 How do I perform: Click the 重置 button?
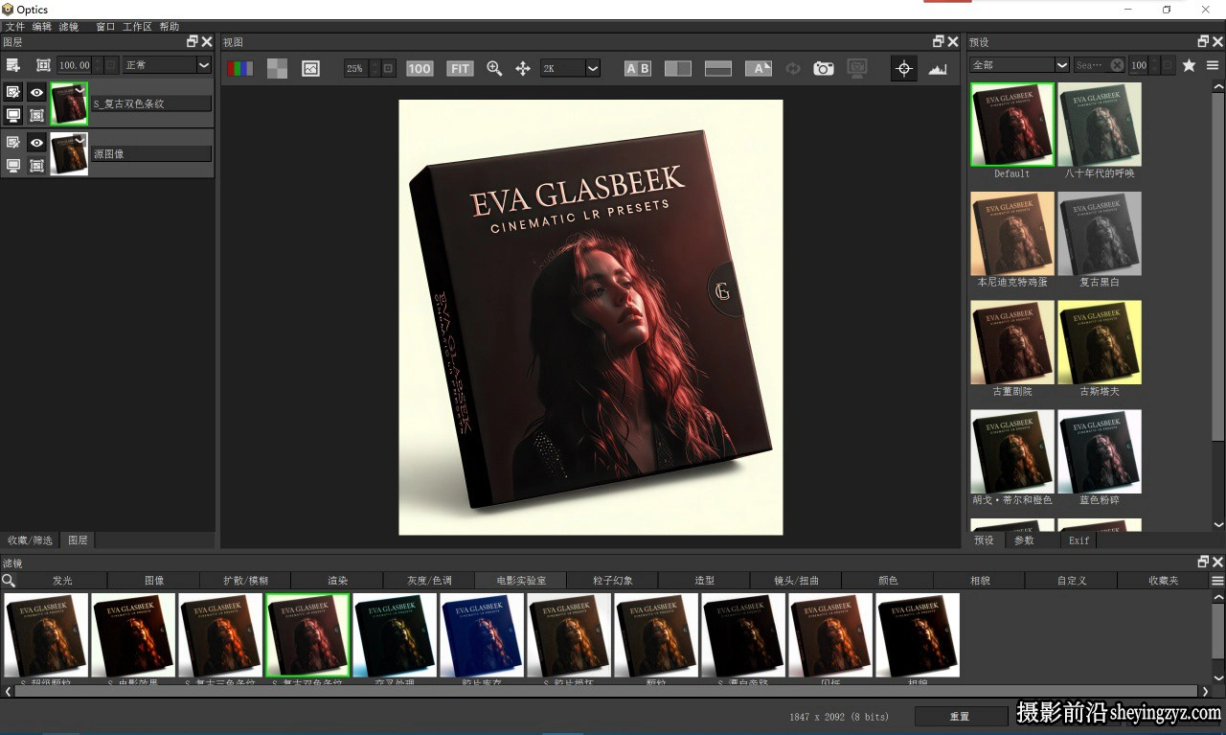click(960, 717)
